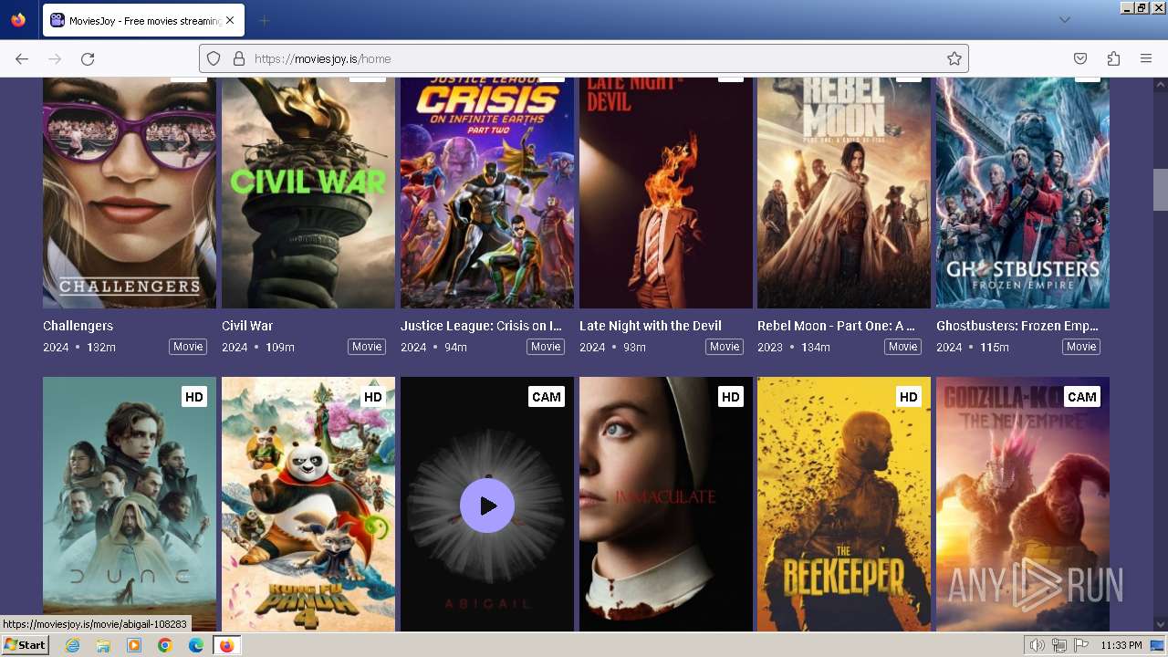Open the Firefox application menu
This screenshot has height=657, width=1168.
click(x=1146, y=58)
